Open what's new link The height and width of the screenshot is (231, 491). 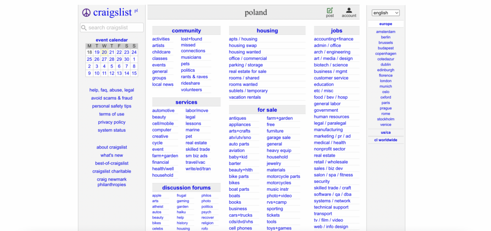112,155
